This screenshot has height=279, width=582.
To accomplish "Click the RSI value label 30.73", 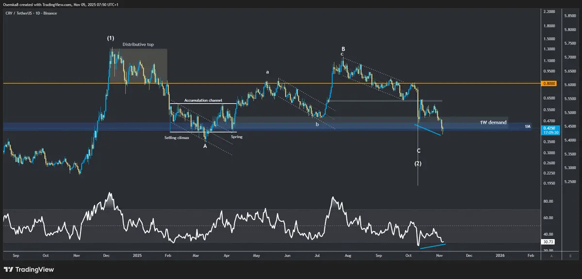I will pos(548,242).
